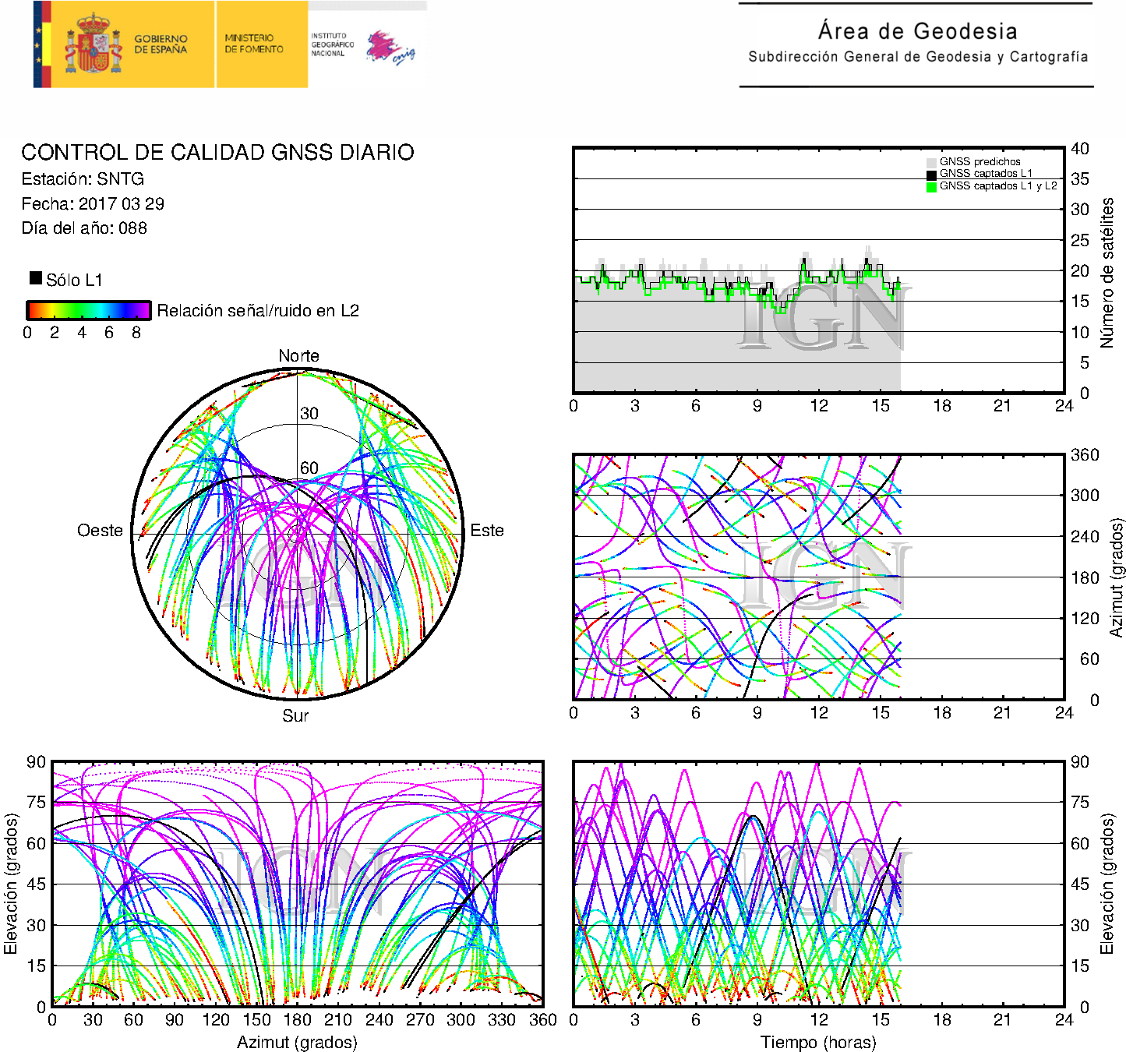Viewport: 1126px width, 1052px height.
Task: Click the Tiempo (horas) axis title
Action: click(817, 1043)
